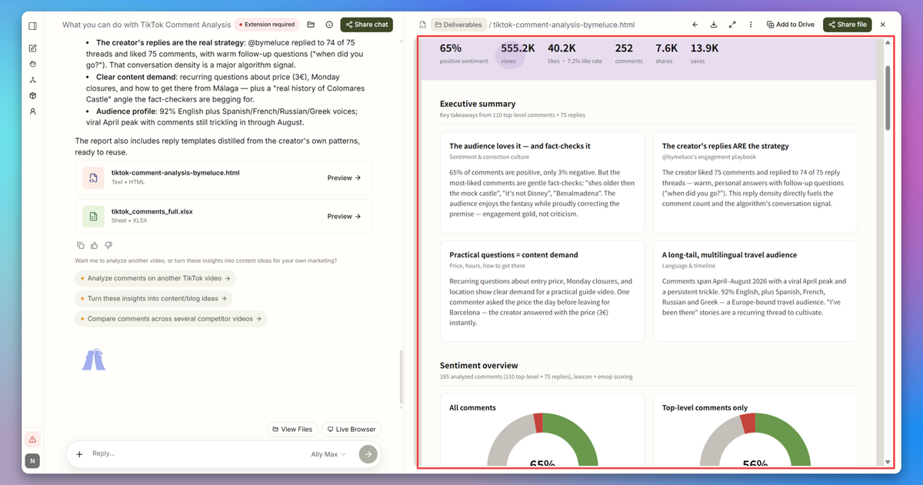This screenshot has height=485, width=923.
Task: Open the three-dot more options menu
Action: click(x=751, y=25)
